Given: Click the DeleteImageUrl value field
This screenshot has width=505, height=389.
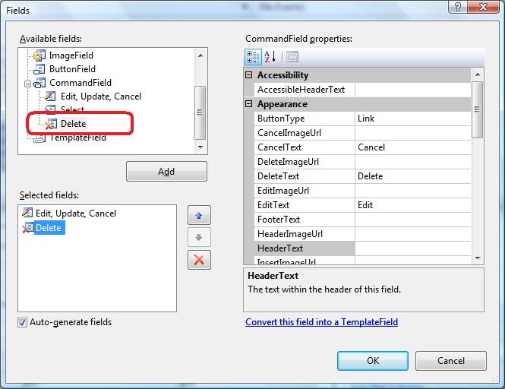Looking at the screenshot, I should 413,162.
